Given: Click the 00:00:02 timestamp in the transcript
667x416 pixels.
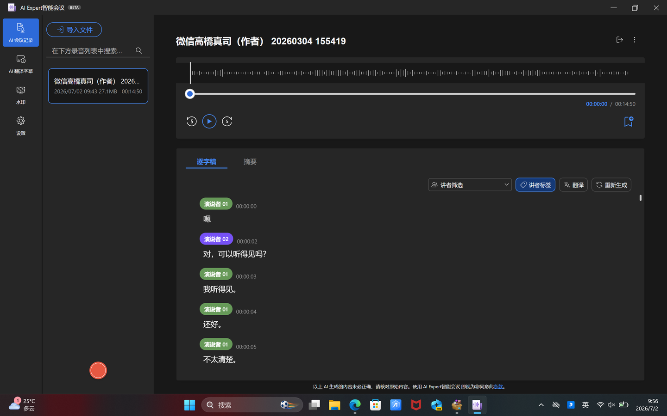Looking at the screenshot, I should pyautogui.click(x=247, y=241).
